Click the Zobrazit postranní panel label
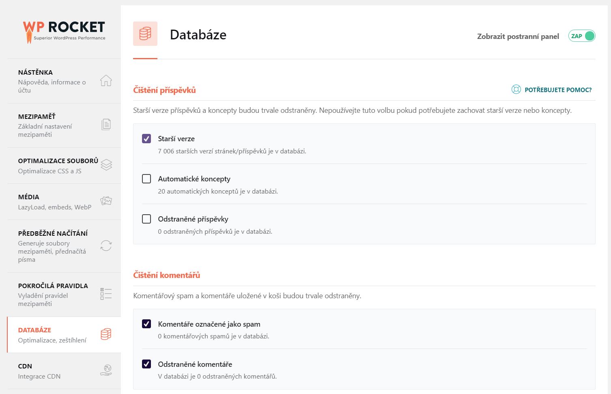 pos(518,37)
